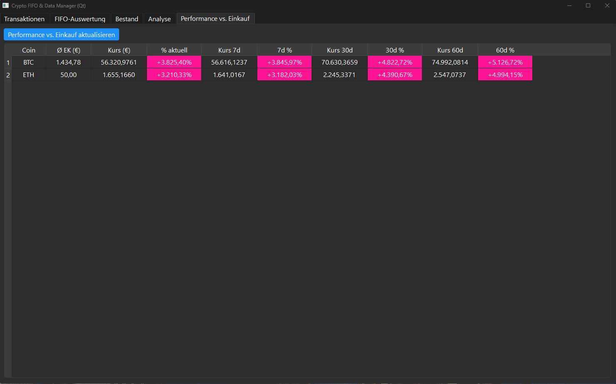The height and width of the screenshot is (384, 616).
Task: Click the % aktuell column header
Action: click(174, 50)
